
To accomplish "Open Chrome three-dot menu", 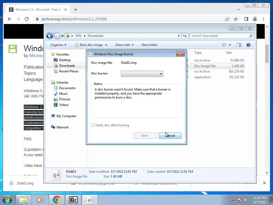I will (263, 19).
